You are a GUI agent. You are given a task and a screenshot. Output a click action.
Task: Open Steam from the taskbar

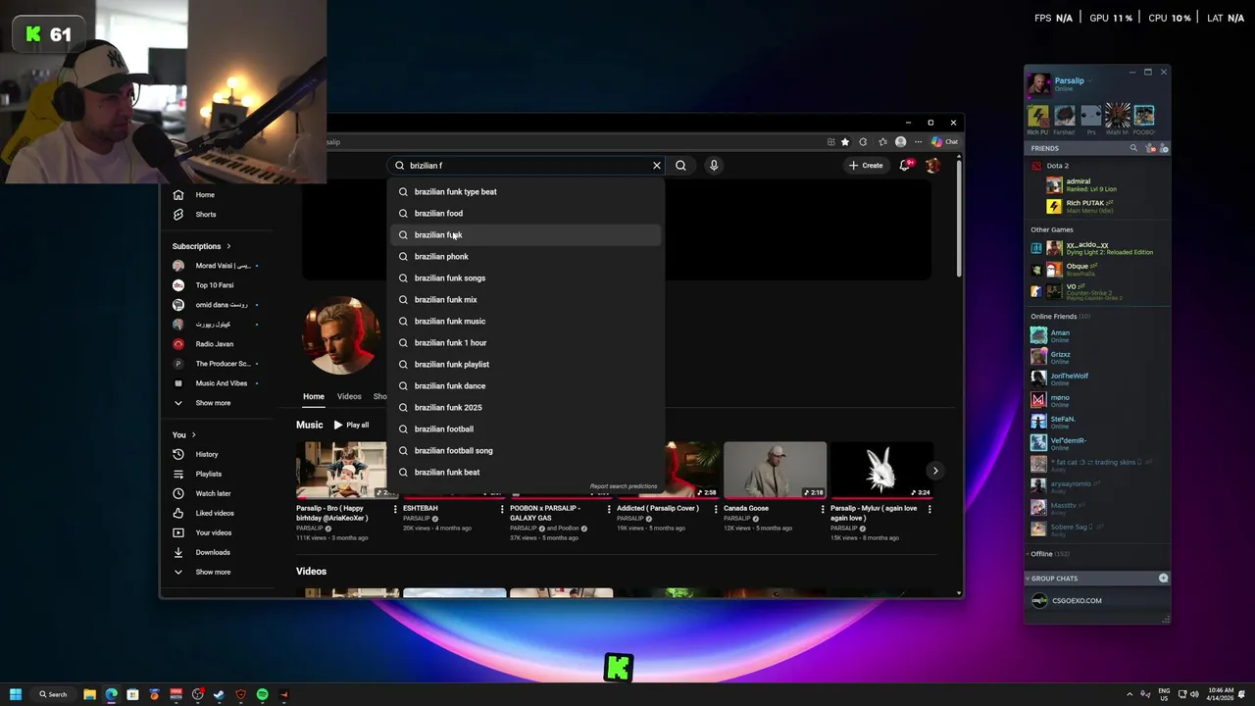coord(219,694)
